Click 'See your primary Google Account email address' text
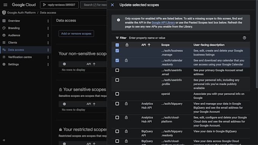Image resolution: width=258 pixels, height=145 pixels. click(x=218, y=72)
